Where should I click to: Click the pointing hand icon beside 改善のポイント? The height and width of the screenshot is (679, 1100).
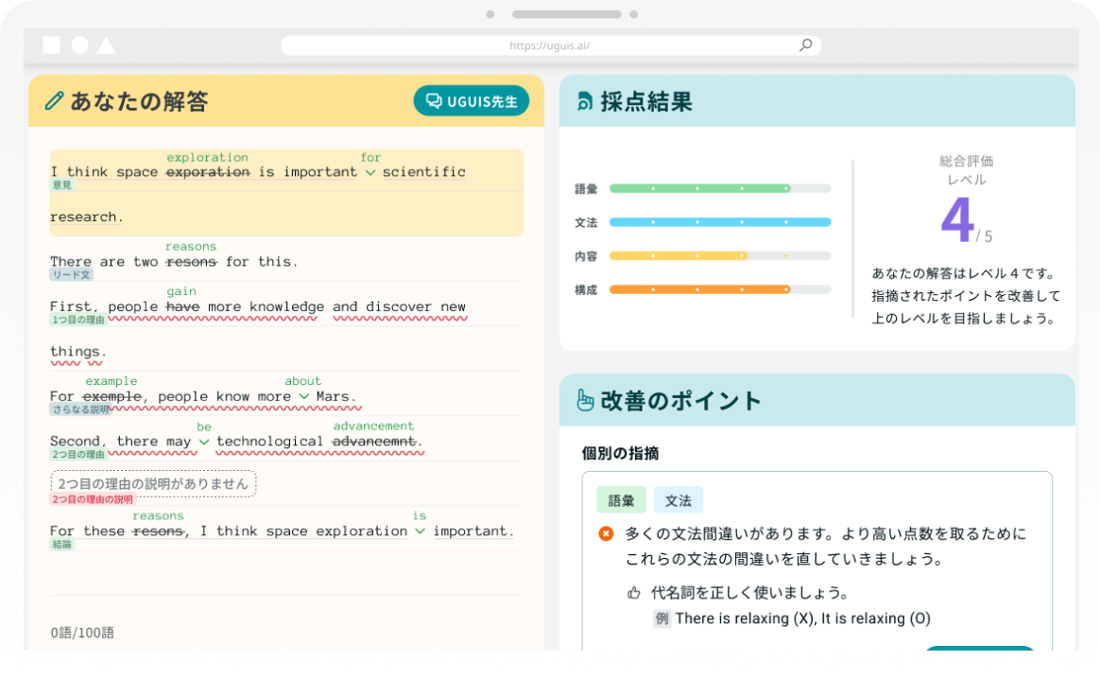pyautogui.click(x=585, y=400)
